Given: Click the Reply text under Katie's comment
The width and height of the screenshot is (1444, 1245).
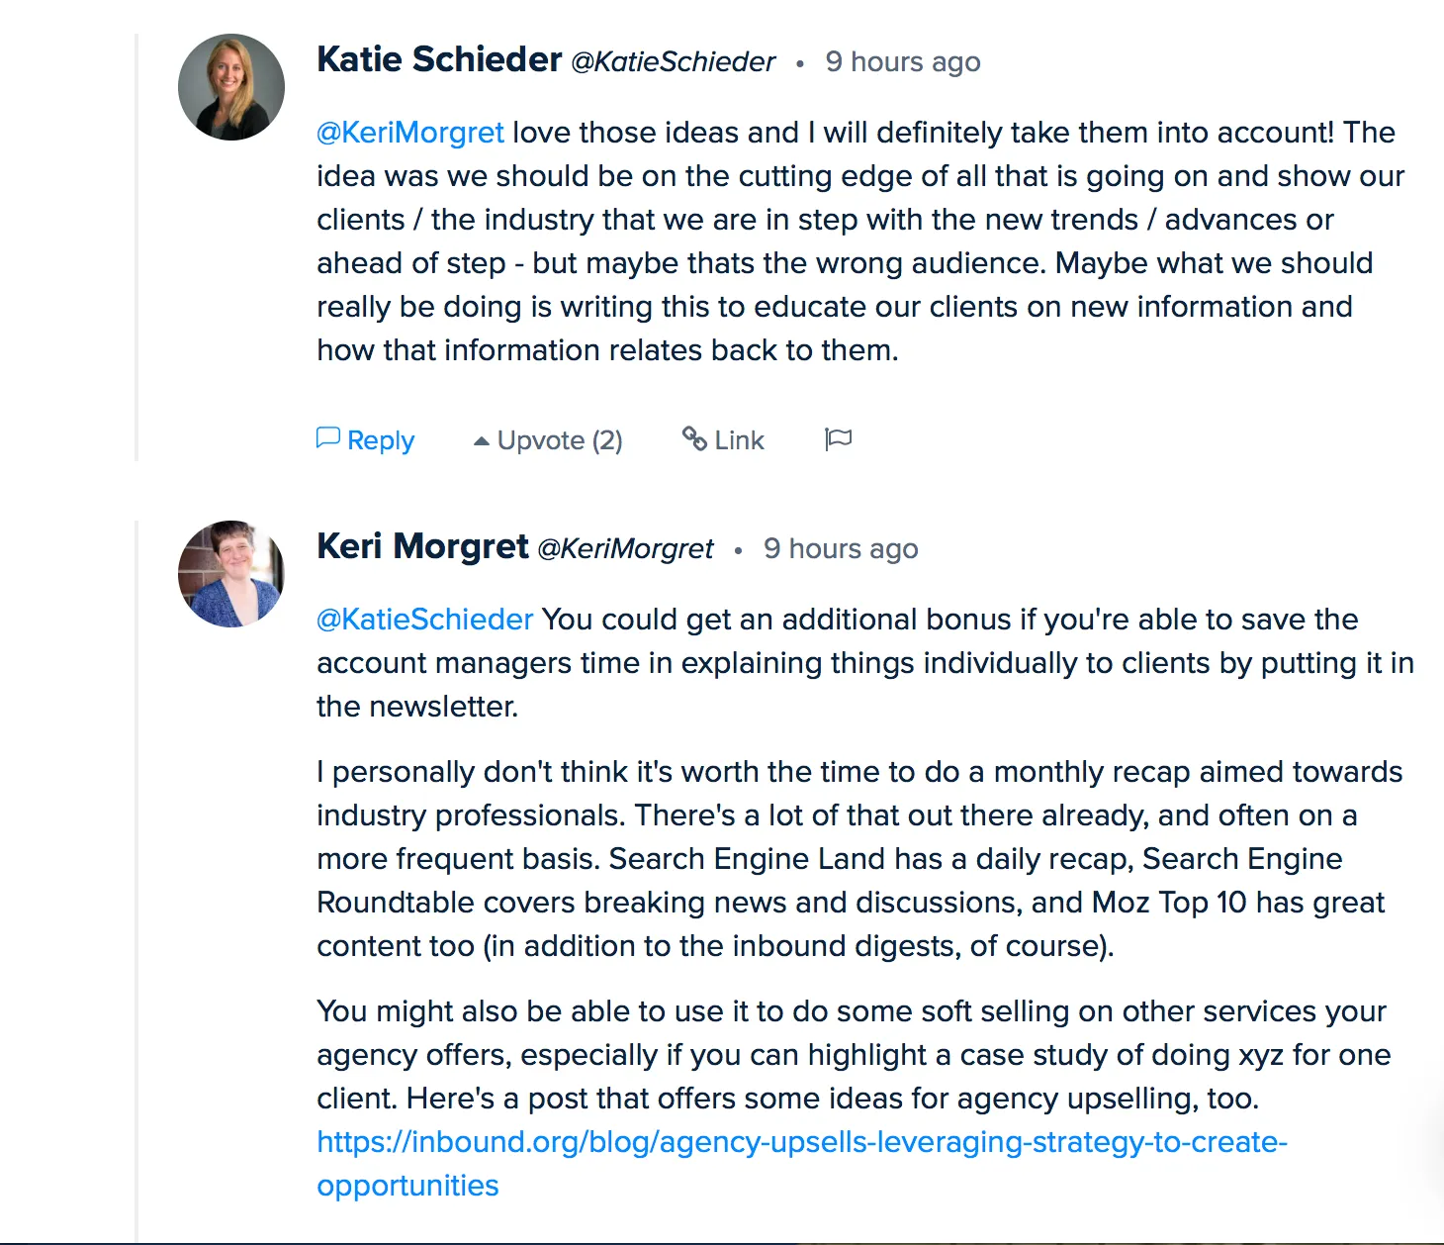Looking at the screenshot, I should tap(381, 440).
